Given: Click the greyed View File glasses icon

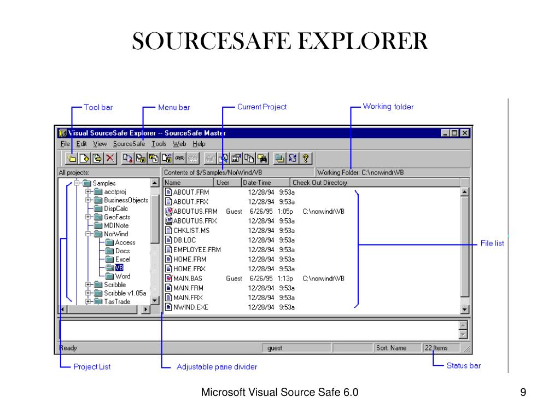Looking at the screenshot, I should pos(209,158).
